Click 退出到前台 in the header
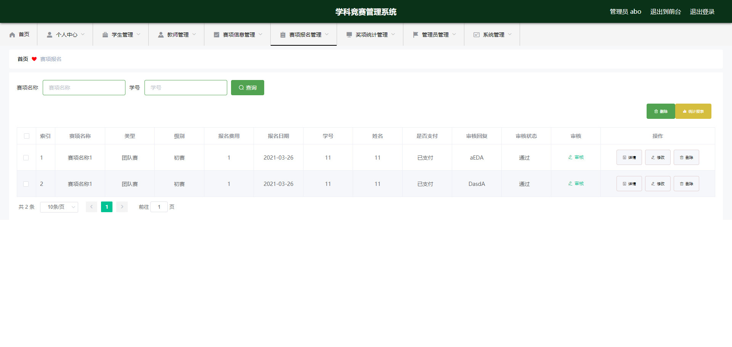The width and height of the screenshot is (732, 347). [x=665, y=12]
